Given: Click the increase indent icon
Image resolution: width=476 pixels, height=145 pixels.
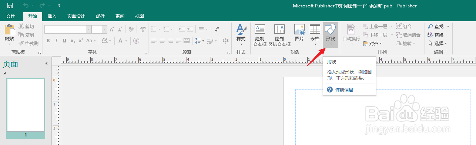Looking at the screenshot, I should (190, 29).
